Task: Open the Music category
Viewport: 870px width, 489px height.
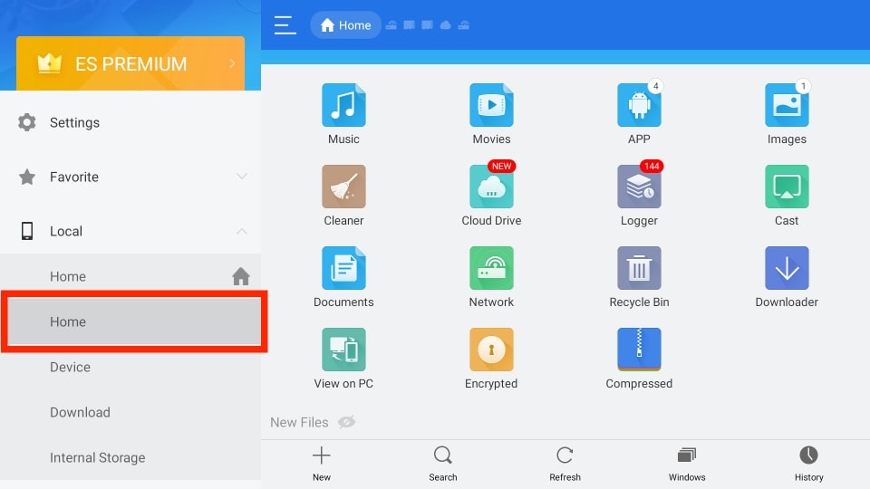Action: click(343, 105)
